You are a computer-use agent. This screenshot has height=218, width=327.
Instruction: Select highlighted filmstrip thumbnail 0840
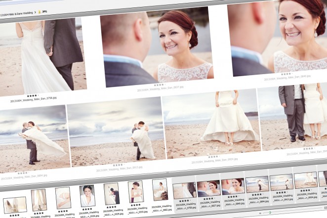(233, 186)
